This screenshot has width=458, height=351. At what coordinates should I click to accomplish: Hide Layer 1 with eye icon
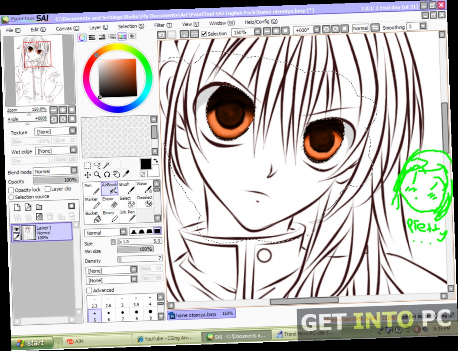point(17,229)
